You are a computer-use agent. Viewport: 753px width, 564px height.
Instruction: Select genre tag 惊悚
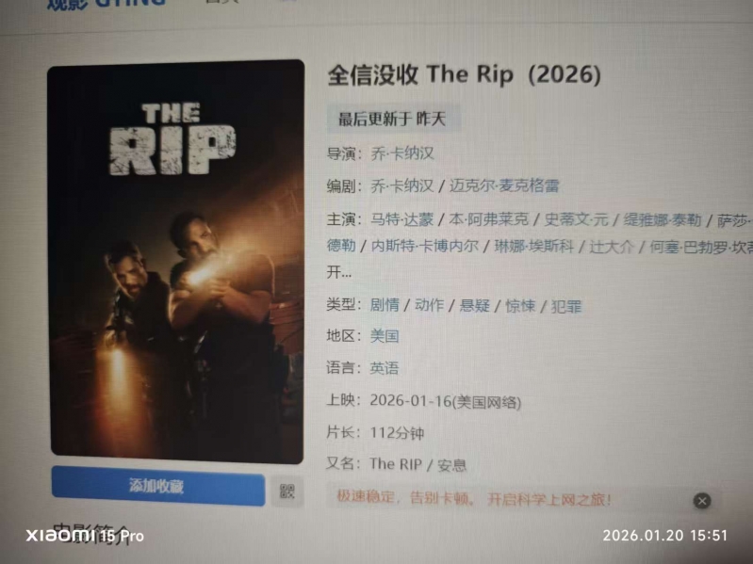pos(520,306)
